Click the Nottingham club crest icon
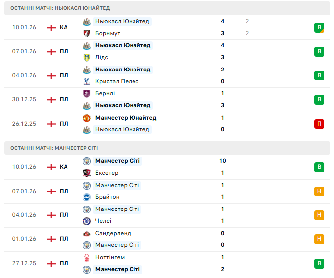Image resolution: width=334 pixels, height=278 pixels. point(87,257)
